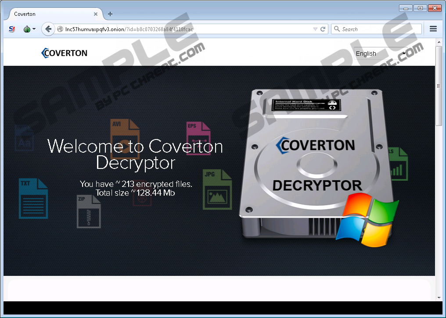Screen dimensions: 446x318
Task: Click the scrollbar up arrow
Action: coord(439,42)
